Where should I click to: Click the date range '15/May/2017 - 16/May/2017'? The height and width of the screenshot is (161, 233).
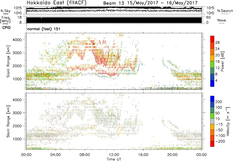(x=163, y=3)
